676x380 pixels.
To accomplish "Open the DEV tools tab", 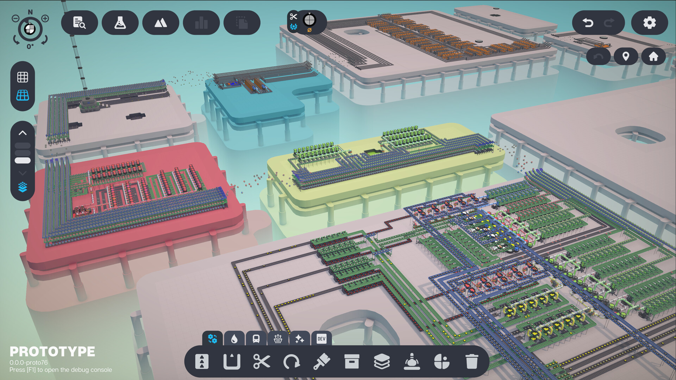I will 321,339.
